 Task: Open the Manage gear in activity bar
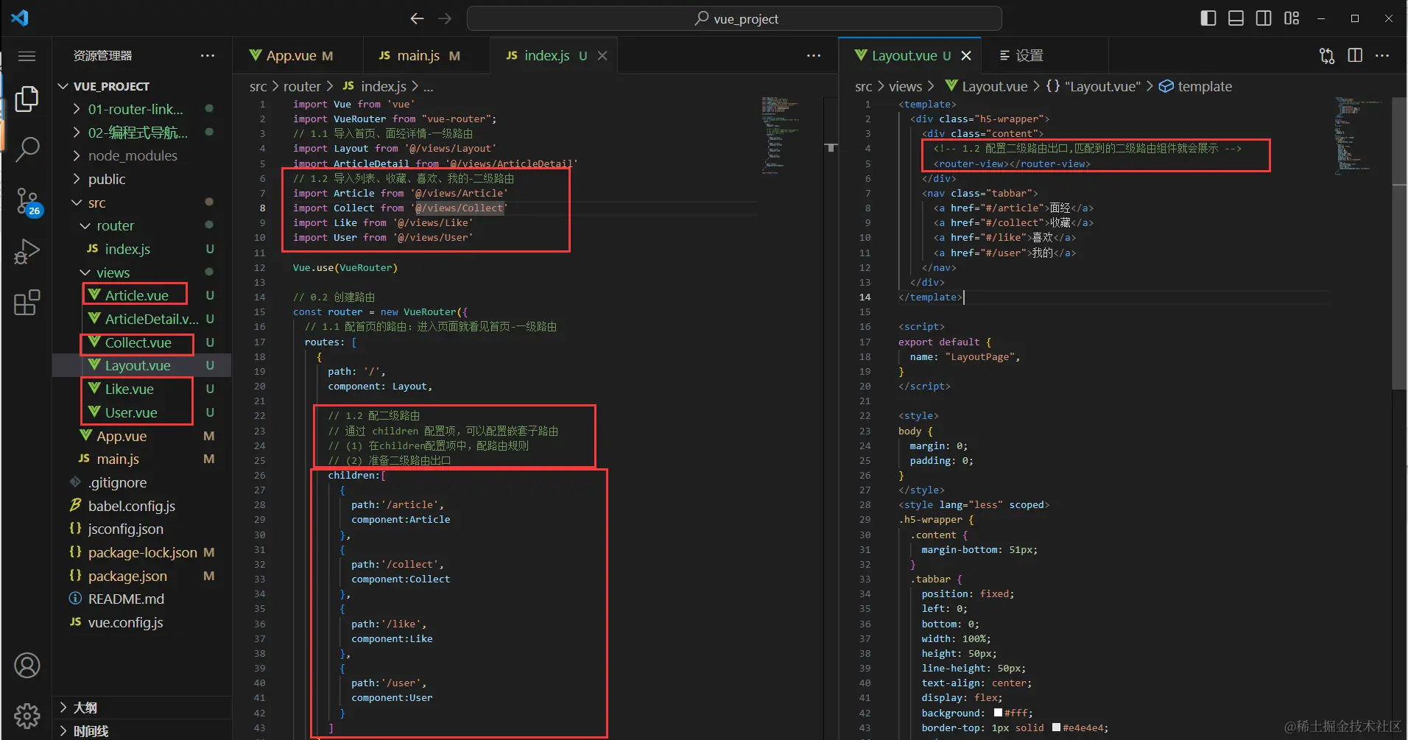tap(27, 716)
